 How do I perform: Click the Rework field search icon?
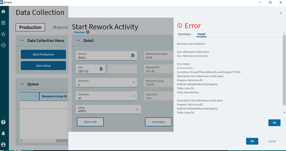(133, 55)
